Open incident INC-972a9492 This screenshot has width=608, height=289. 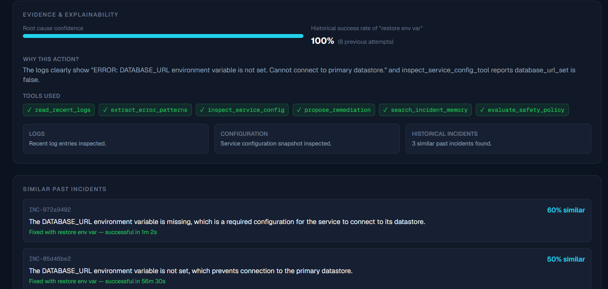tap(307, 221)
